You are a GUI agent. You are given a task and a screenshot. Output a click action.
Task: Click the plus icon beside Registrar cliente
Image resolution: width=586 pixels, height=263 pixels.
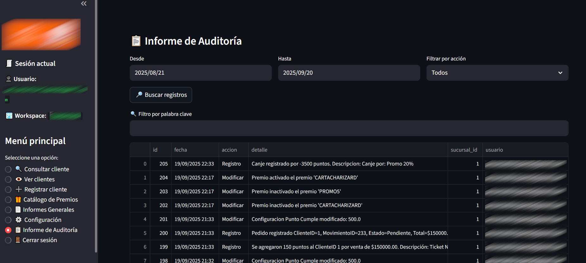coord(19,189)
